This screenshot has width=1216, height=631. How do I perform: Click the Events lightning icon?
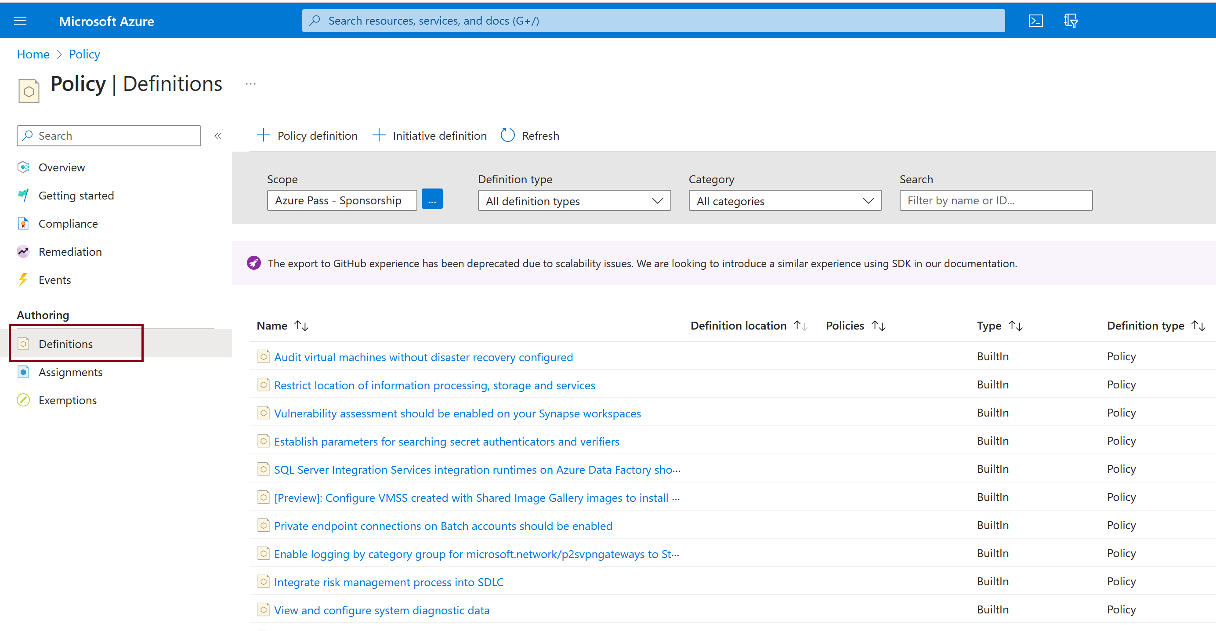[x=23, y=279]
